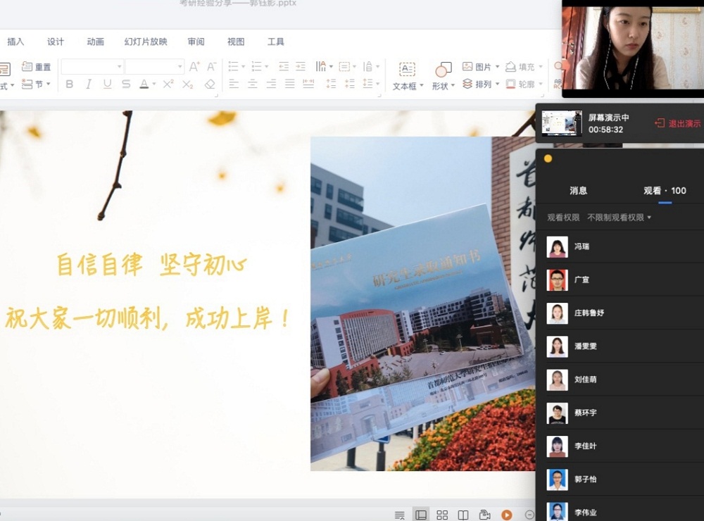Click 退出演示 to exit the presentation
The height and width of the screenshot is (521, 704).
click(x=678, y=123)
